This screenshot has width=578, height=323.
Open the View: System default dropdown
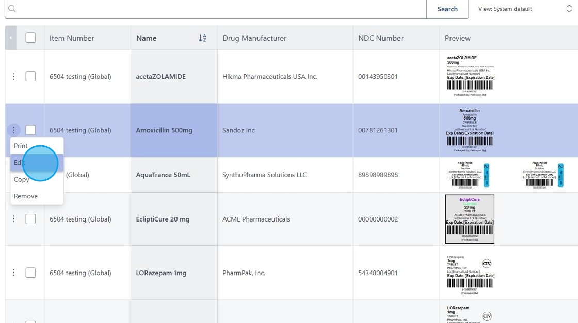point(525,9)
